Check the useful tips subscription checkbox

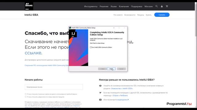click(26, 94)
